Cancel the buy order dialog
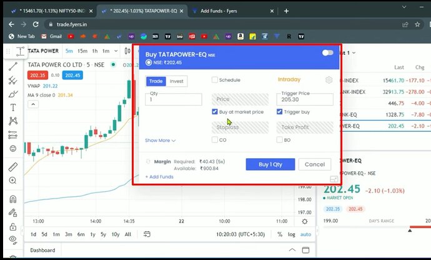The height and width of the screenshot is (260, 431). pyautogui.click(x=315, y=164)
